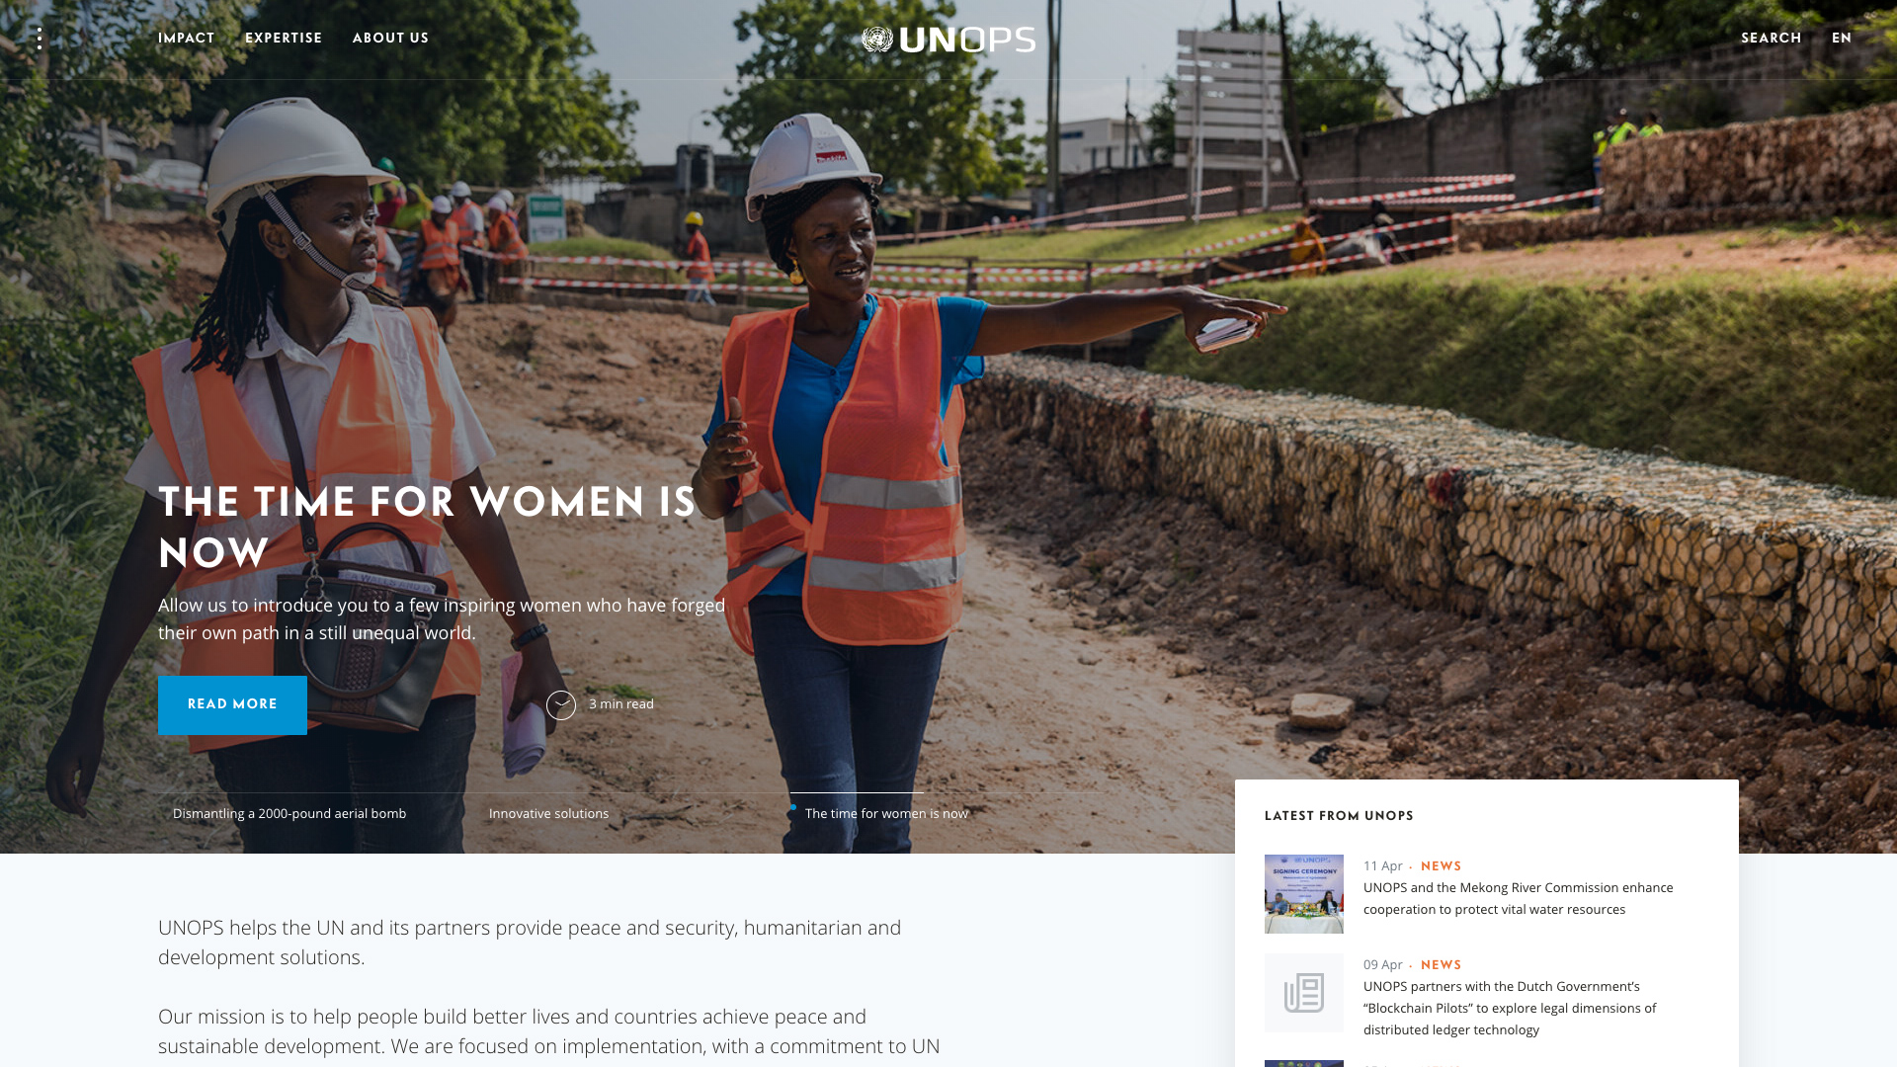
Task: Click the UNOPS logo
Action: click(x=948, y=40)
